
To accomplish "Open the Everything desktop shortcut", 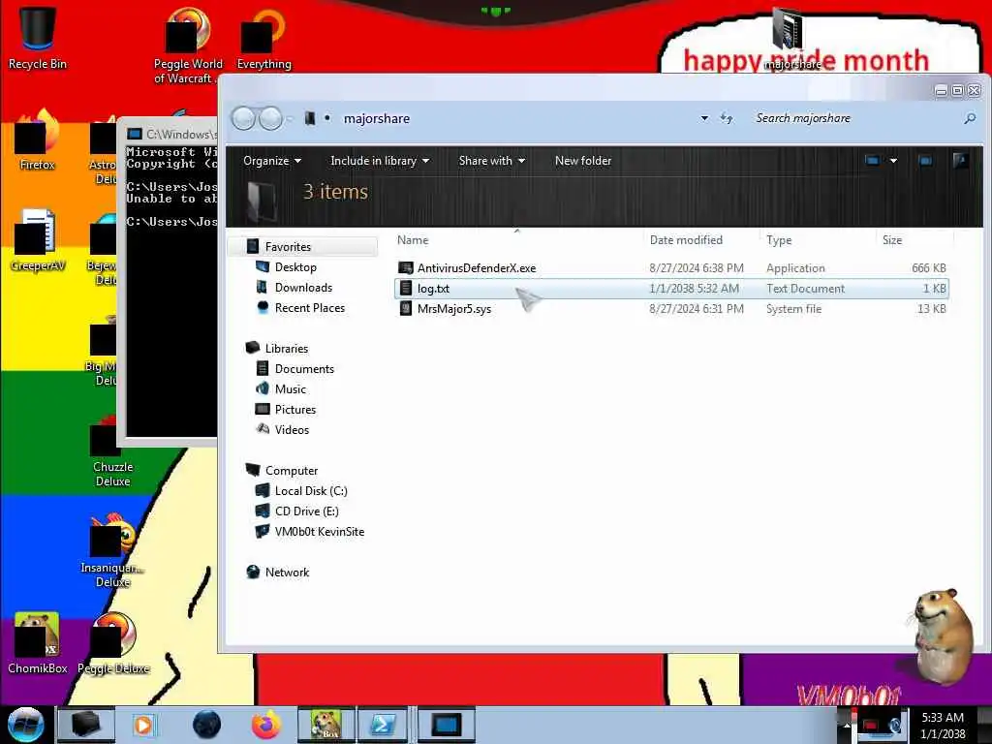I will click(x=263, y=39).
